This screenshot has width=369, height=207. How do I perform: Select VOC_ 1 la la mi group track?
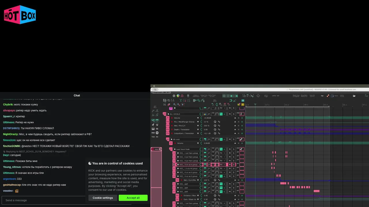click(188, 168)
